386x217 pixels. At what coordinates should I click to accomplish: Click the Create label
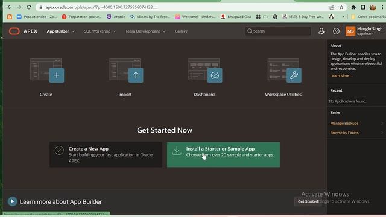(x=46, y=95)
